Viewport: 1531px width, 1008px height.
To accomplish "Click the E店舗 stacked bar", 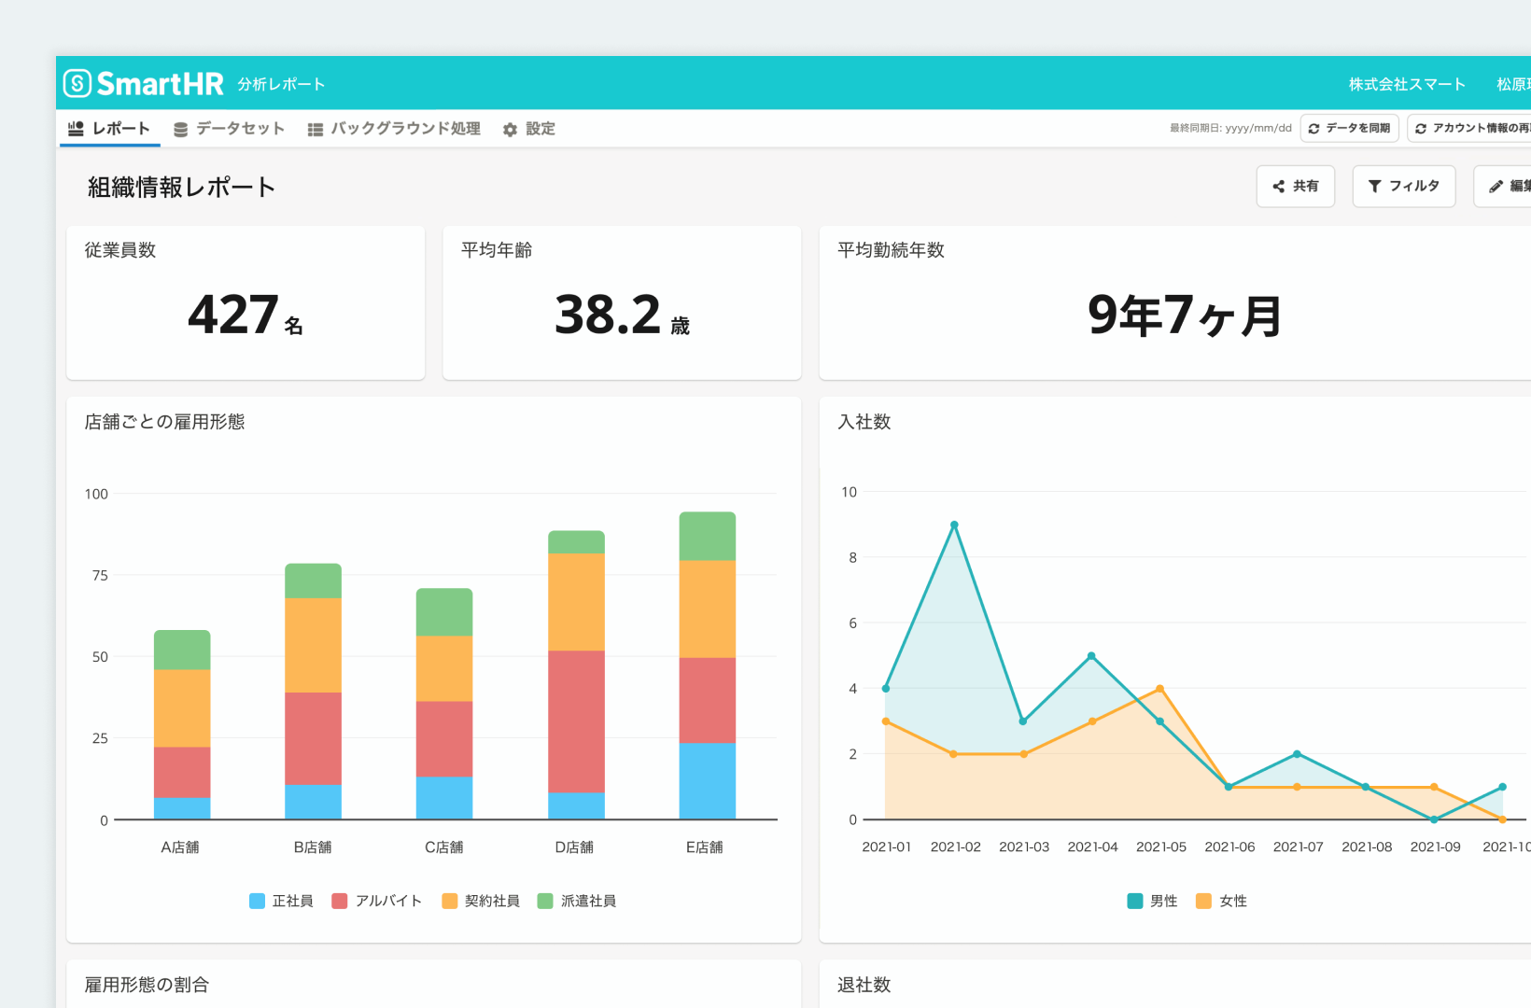I will click(708, 665).
